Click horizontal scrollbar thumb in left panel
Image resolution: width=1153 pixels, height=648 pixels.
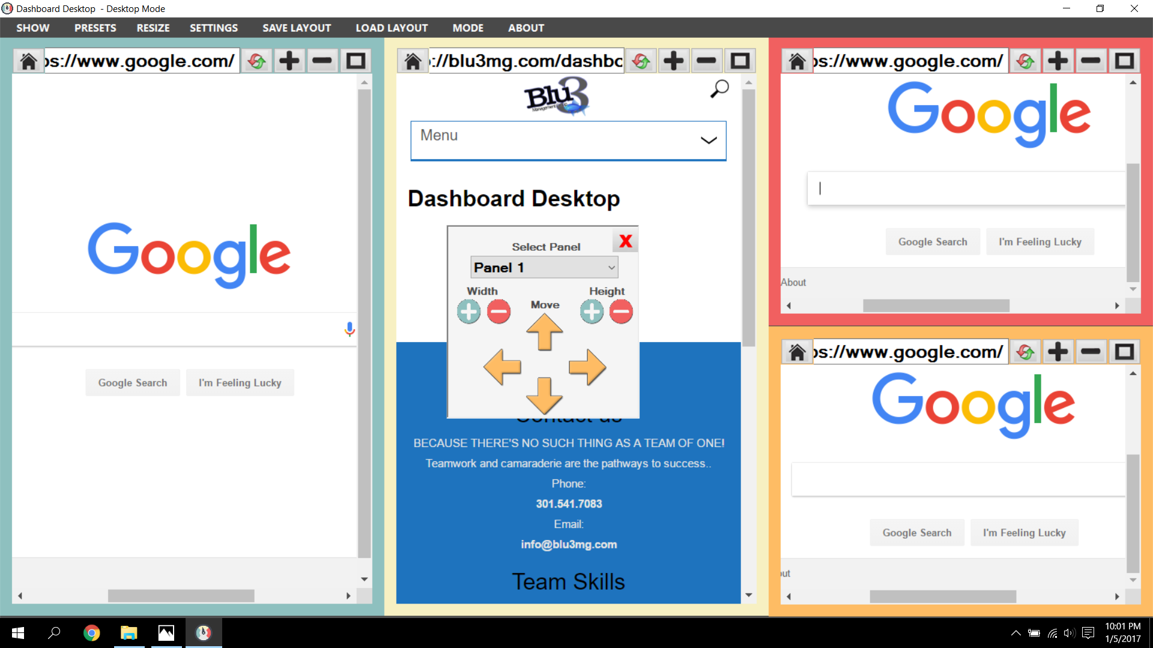tap(181, 596)
